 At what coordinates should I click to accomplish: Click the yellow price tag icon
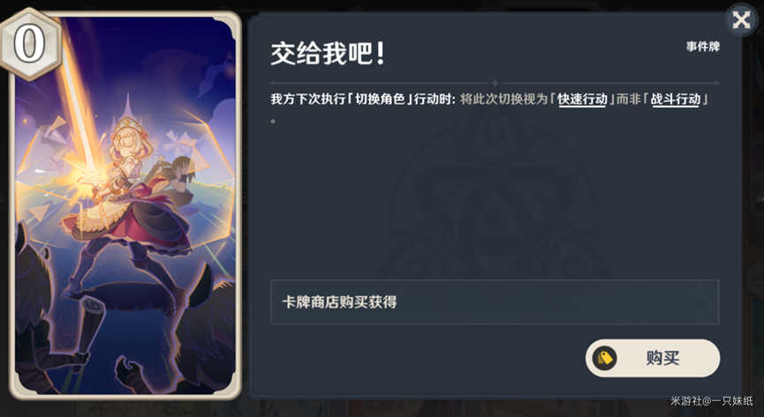coord(605,359)
